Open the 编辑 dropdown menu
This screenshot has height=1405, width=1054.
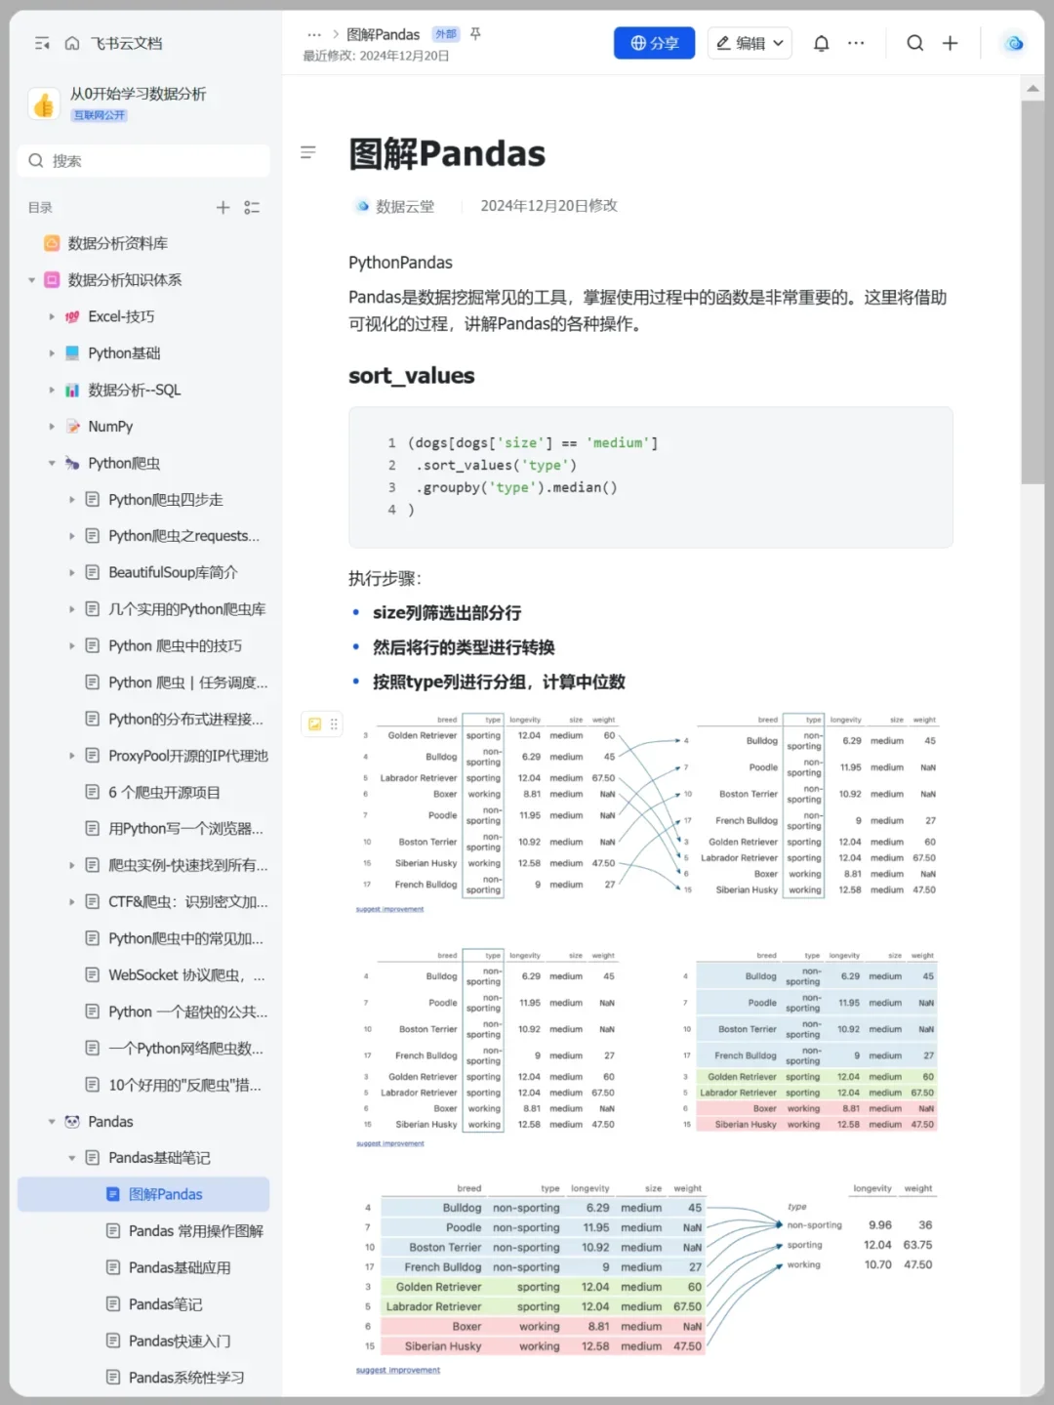pyautogui.click(x=750, y=43)
